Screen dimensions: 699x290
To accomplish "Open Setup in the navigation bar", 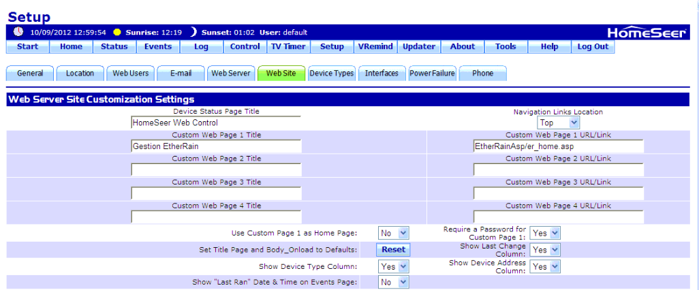I will click(332, 47).
